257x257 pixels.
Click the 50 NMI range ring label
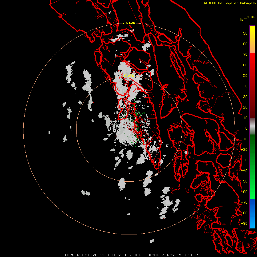pyautogui.click(x=129, y=76)
